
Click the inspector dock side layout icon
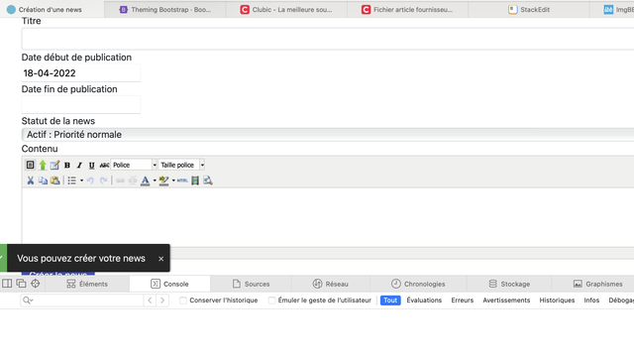point(7,284)
